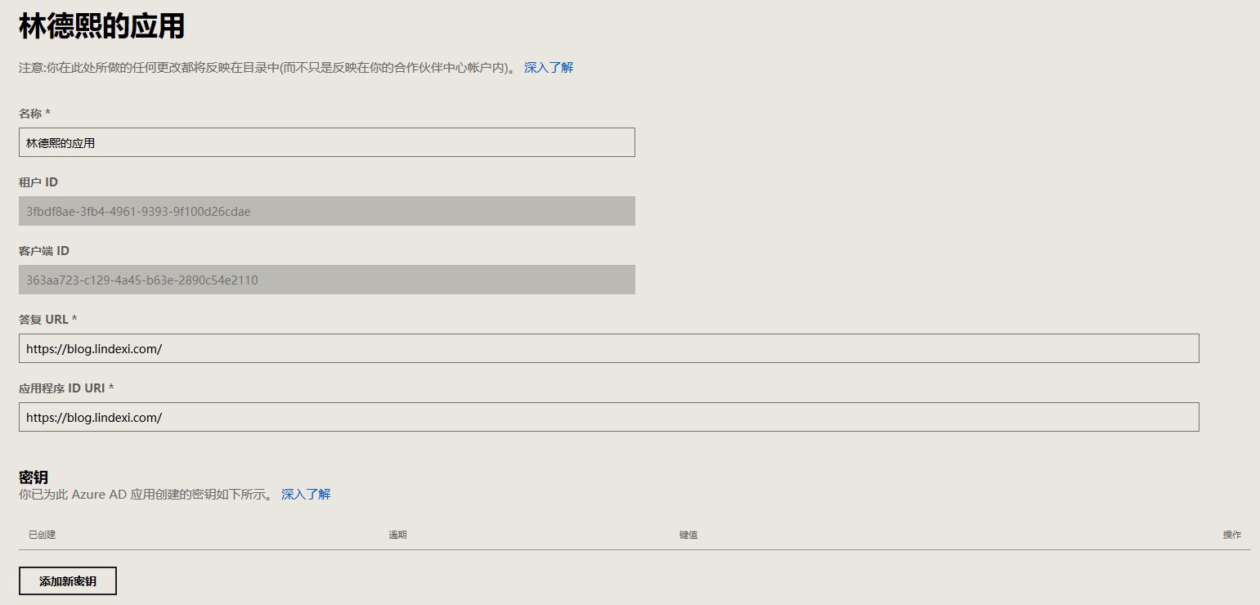Click the 過期 column header

point(397,535)
